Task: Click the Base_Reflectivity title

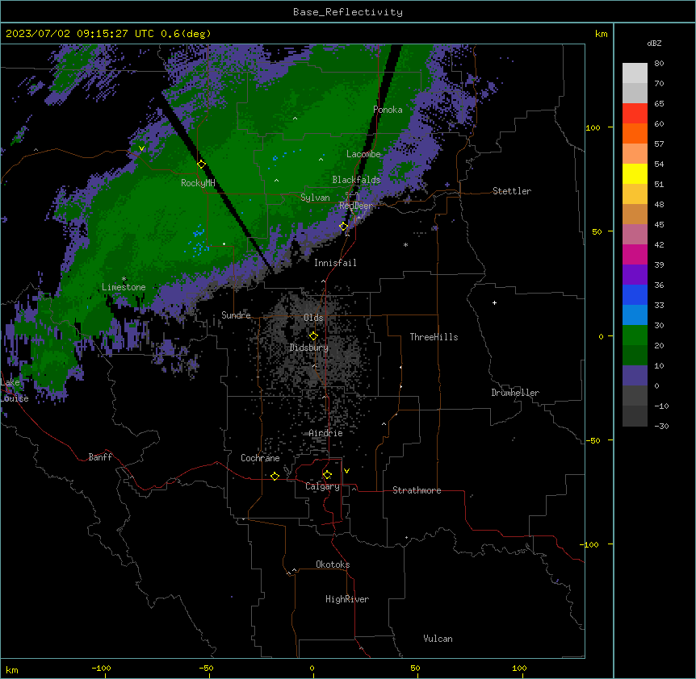Action: click(x=348, y=12)
